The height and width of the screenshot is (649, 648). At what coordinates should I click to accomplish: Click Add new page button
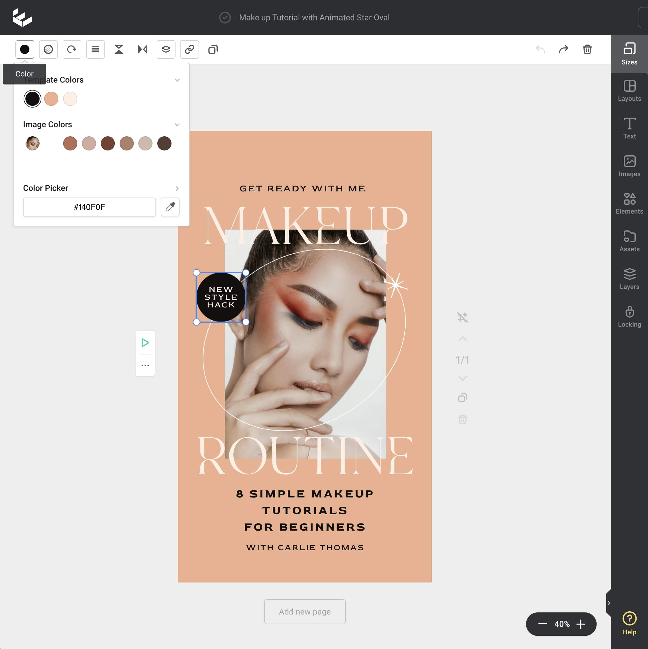pos(304,612)
